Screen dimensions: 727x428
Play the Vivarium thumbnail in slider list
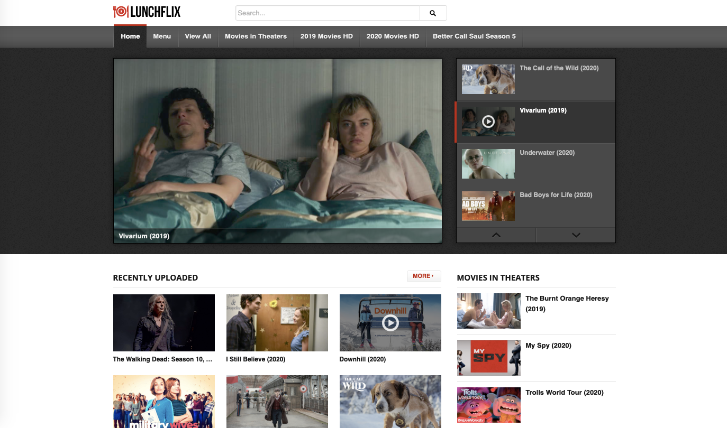tap(488, 122)
